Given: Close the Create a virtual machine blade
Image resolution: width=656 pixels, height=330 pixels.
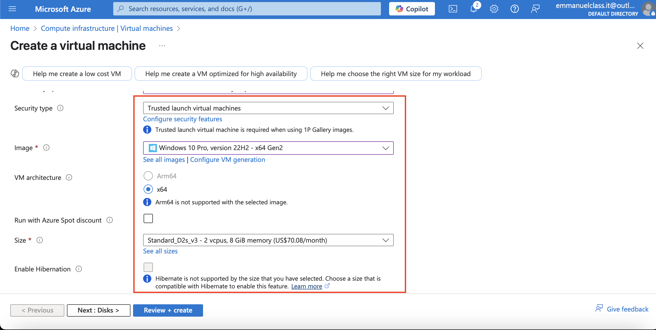Looking at the screenshot, I should point(640,46).
